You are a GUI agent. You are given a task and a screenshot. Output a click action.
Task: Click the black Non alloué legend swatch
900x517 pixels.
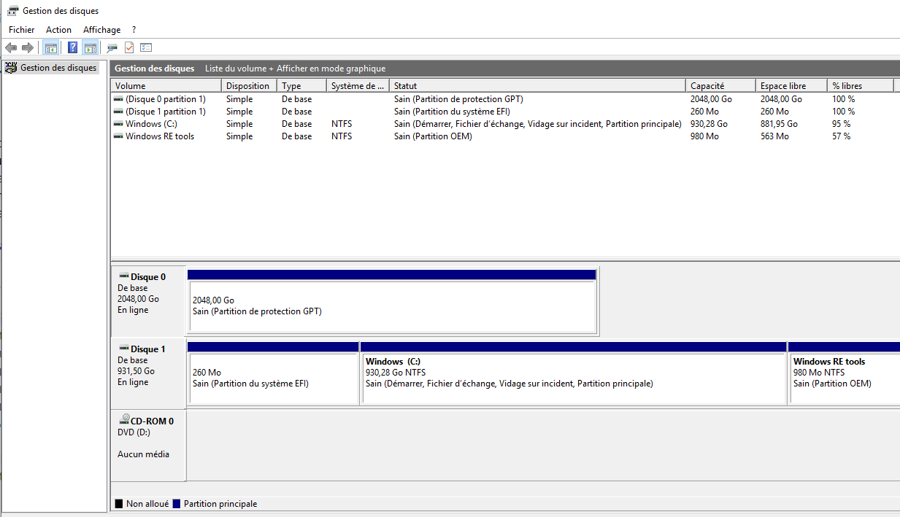119,504
